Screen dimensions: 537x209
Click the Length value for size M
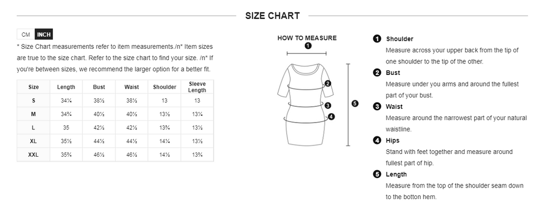[x=66, y=114]
